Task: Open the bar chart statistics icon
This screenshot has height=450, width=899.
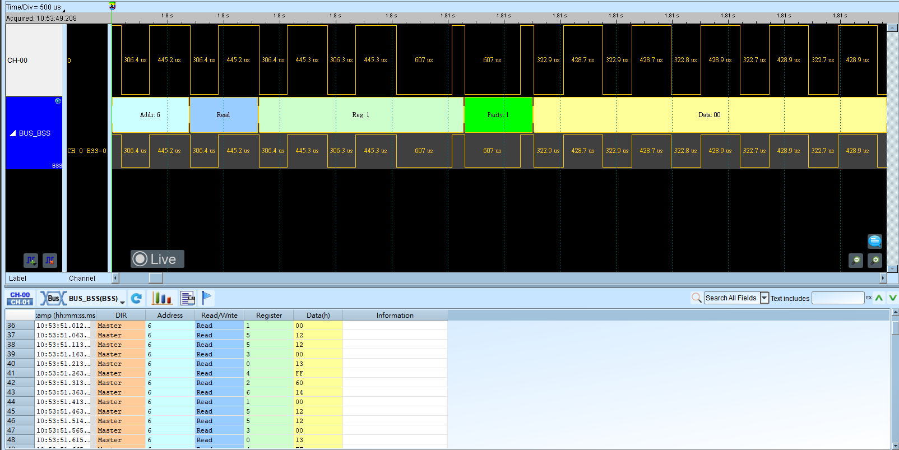Action: (x=161, y=298)
